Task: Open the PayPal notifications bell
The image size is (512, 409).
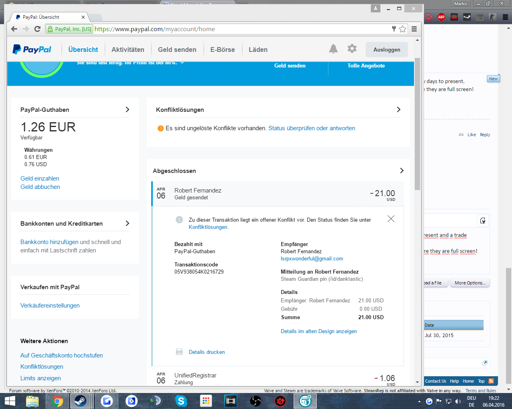Action: coord(333,49)
